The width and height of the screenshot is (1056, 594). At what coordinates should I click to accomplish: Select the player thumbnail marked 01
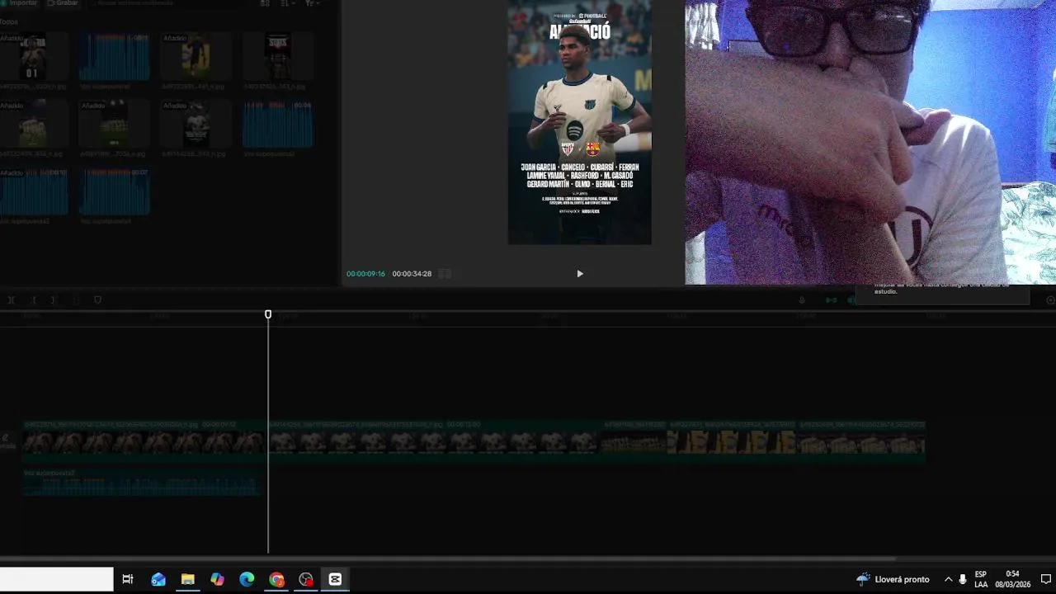click(x=33, y=56)
